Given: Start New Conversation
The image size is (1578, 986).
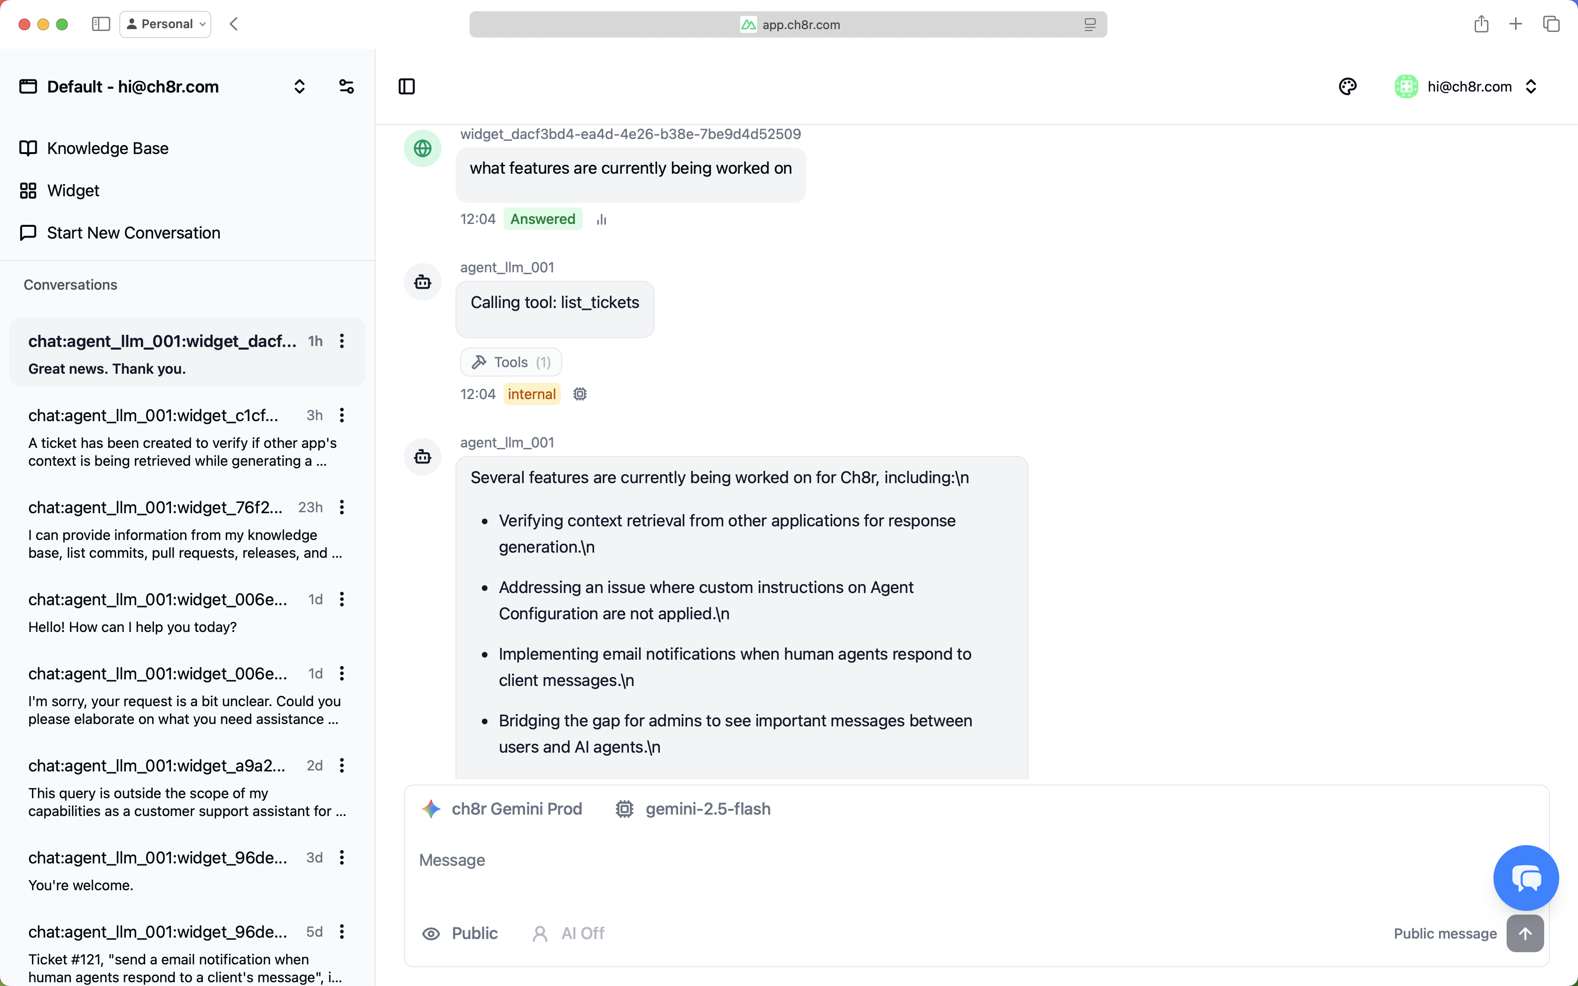Looking at the screenshot, I should click(133, 233).
